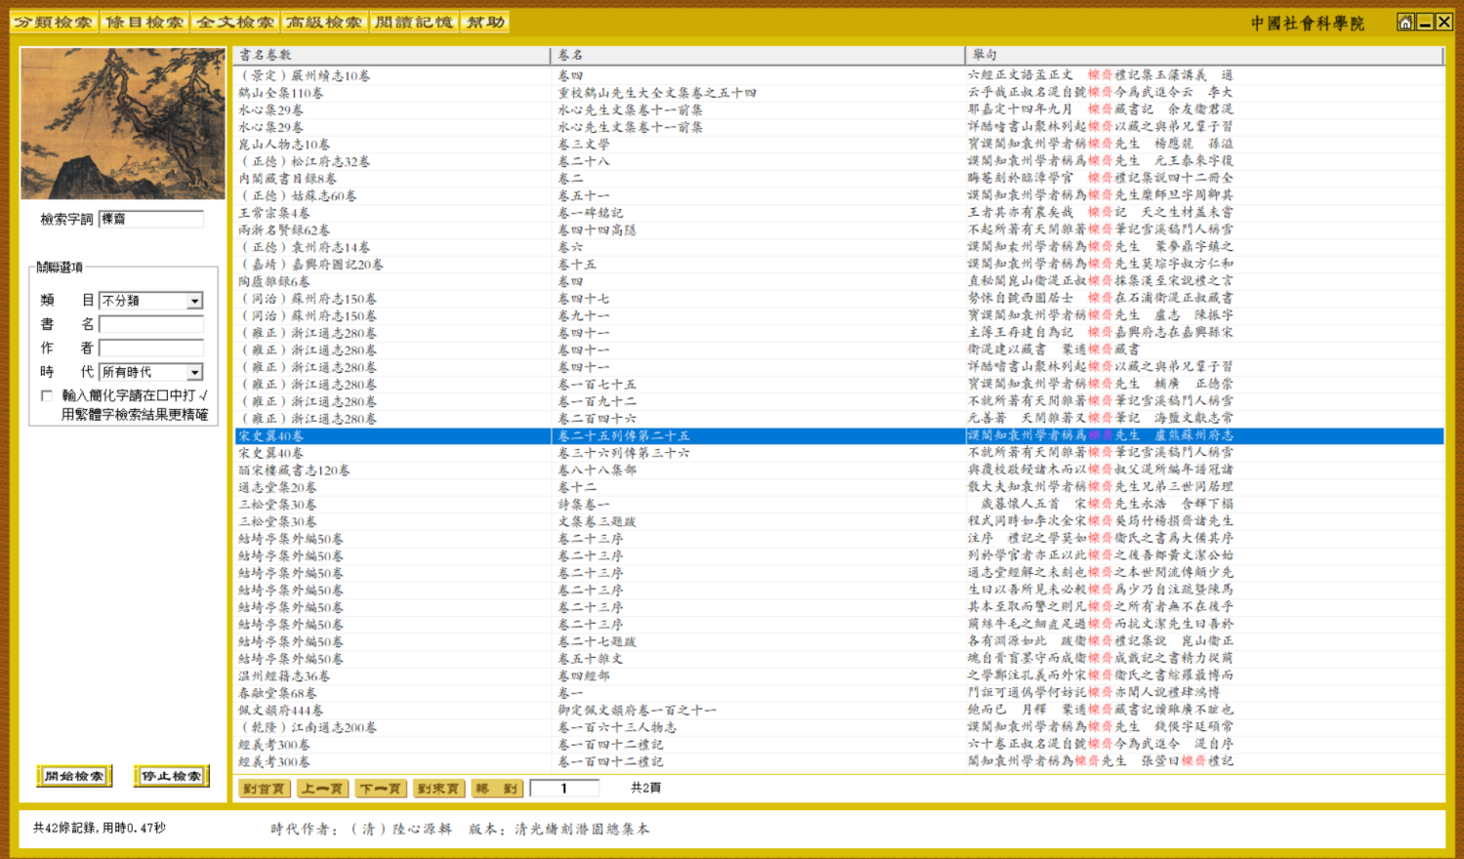
Task: Click 轉到 to go to entered page
Action: [496, 788]
